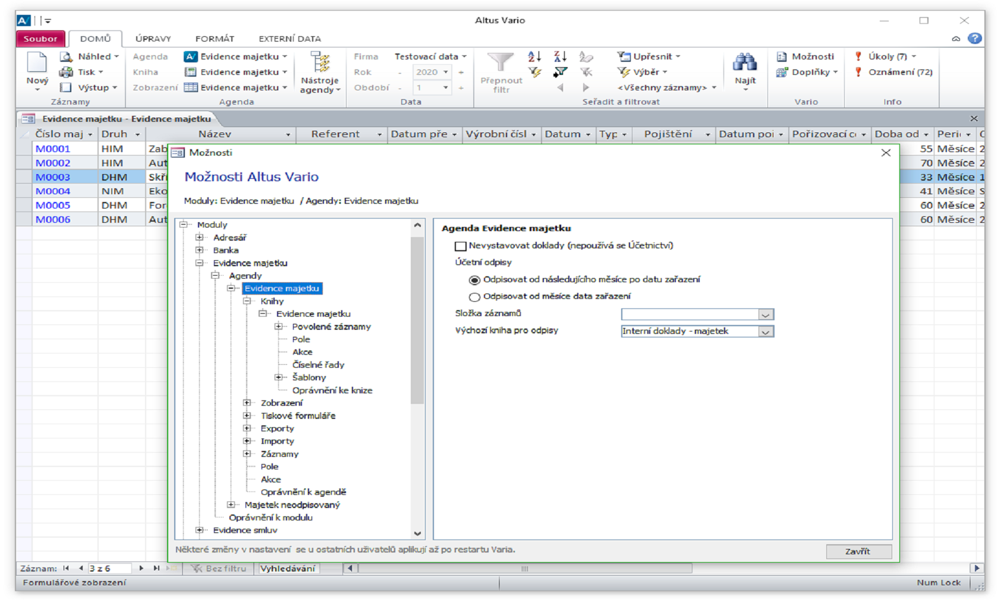Click the Bez filtru button

pos(218,569)
